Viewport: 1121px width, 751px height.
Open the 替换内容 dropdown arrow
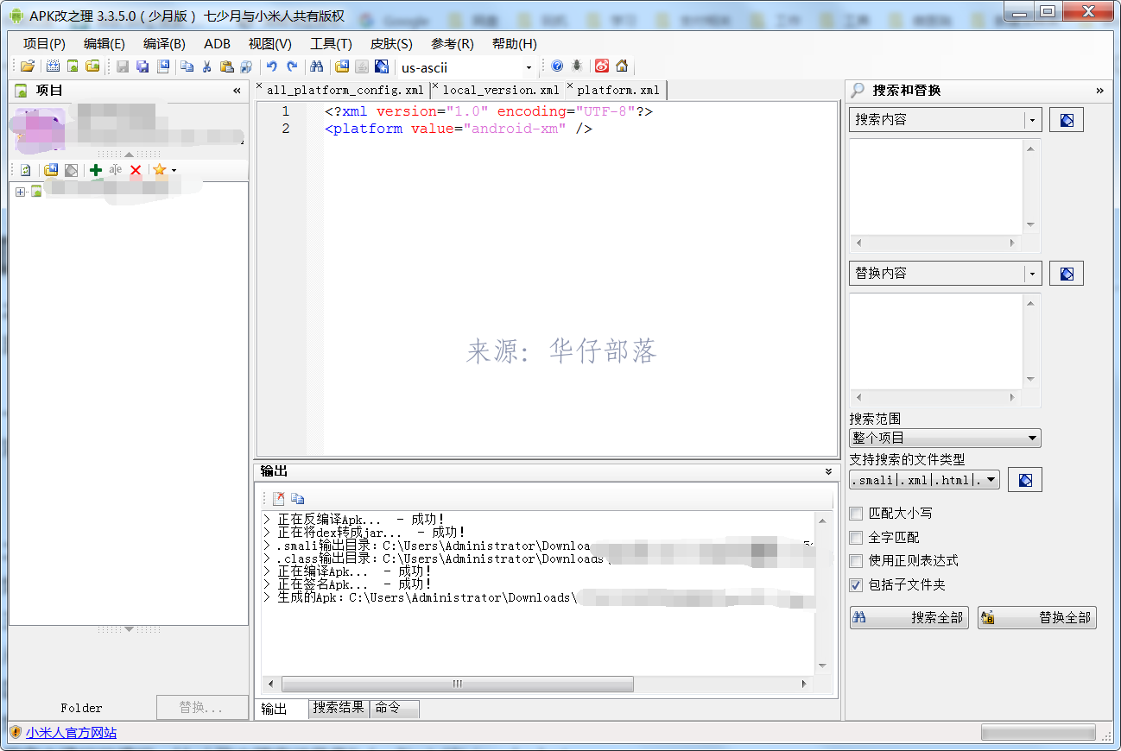pyautogui.click(x=1032, y=274)
